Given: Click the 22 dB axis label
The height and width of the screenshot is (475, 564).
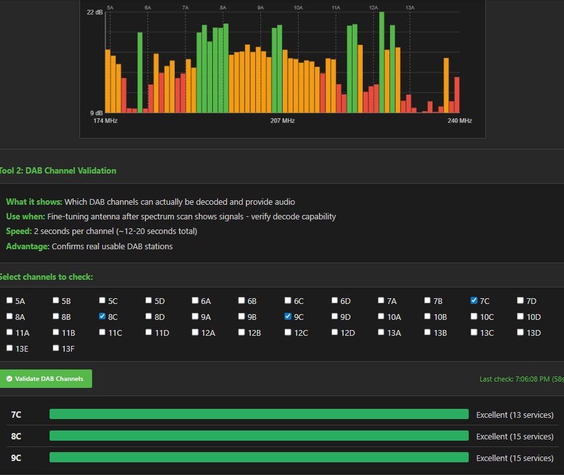Looking at the screenshot, I should pos(94,12).
